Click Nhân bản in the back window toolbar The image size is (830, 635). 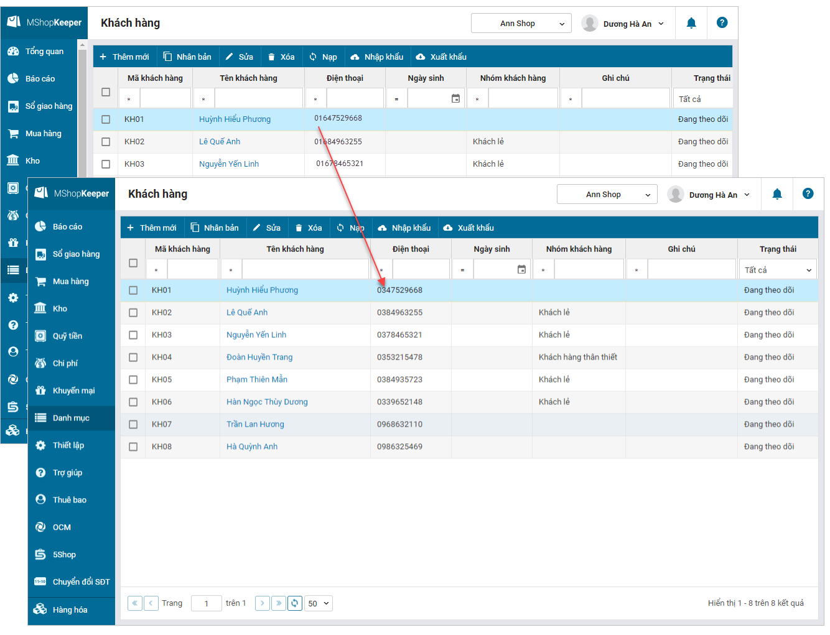[x=187, y=57]
